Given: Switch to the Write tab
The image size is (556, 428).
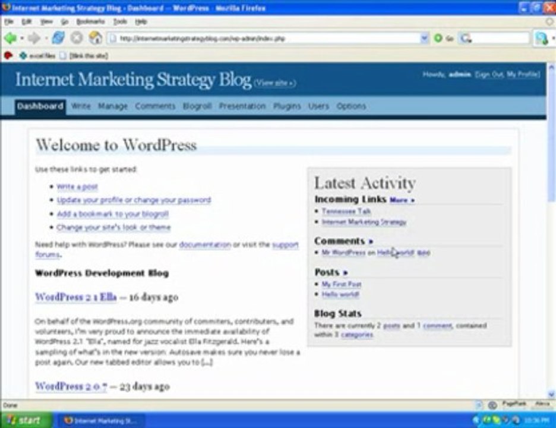Looking at the screenshot, I should tap(81, 106).
